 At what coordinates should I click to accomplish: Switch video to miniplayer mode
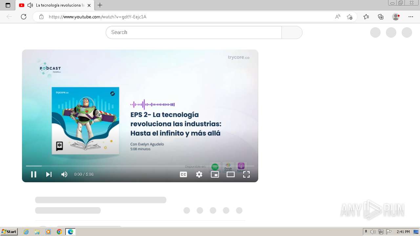[x=215, y=174]
